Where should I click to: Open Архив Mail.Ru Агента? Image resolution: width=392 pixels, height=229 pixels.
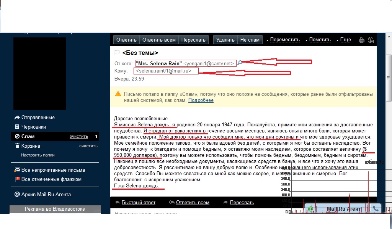[x=46, y=194]
